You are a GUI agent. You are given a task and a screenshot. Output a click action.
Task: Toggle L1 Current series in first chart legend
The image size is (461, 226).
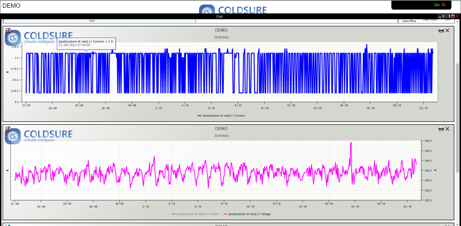[221, 116]
